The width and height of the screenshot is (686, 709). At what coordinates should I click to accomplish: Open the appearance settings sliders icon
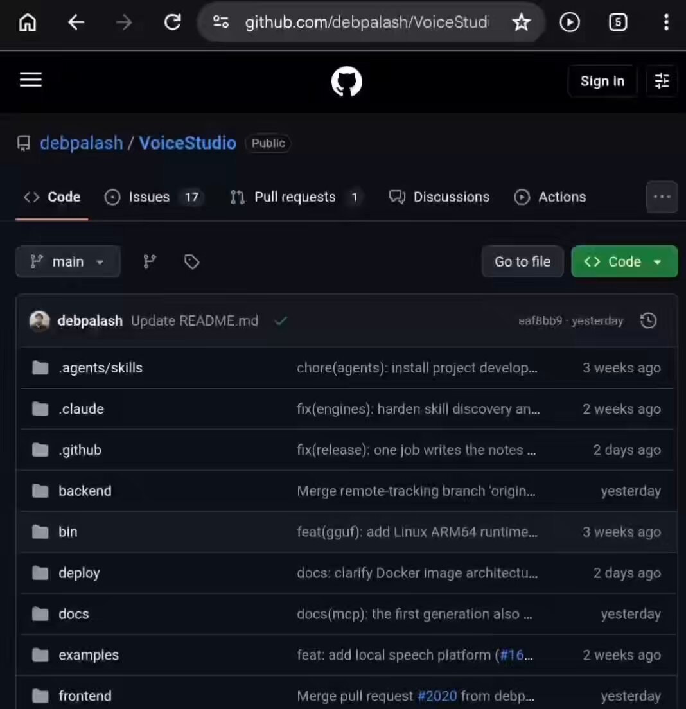click(662, 81)
